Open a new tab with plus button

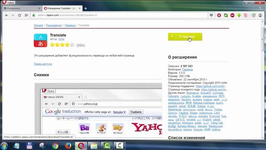86,8
